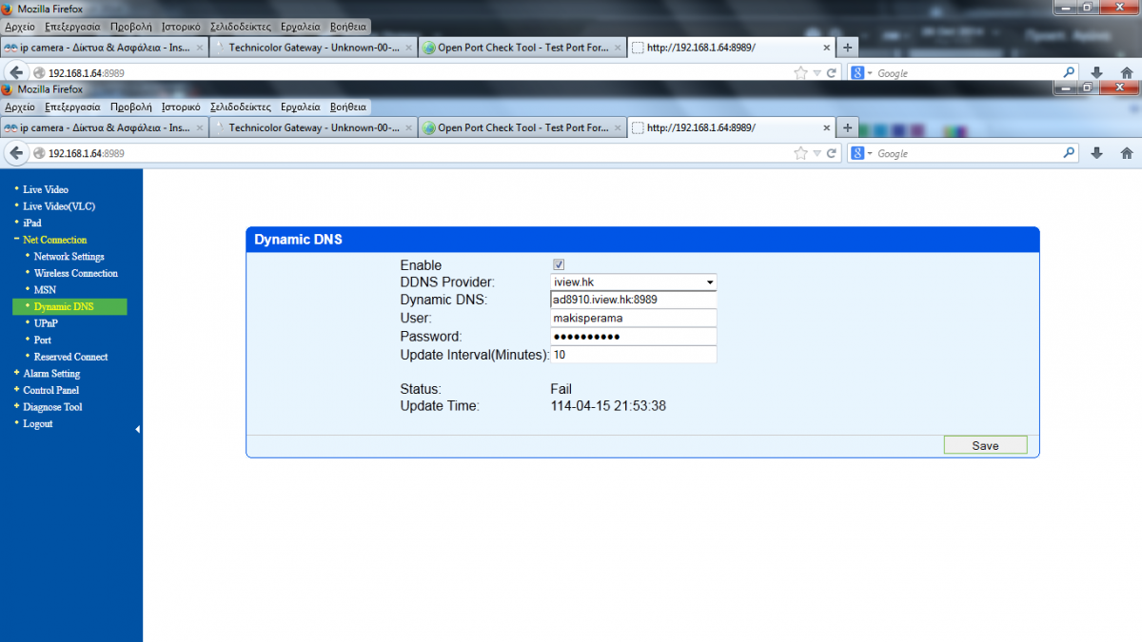Click Back arrow in background Firefox window

[x=16, y=72]
